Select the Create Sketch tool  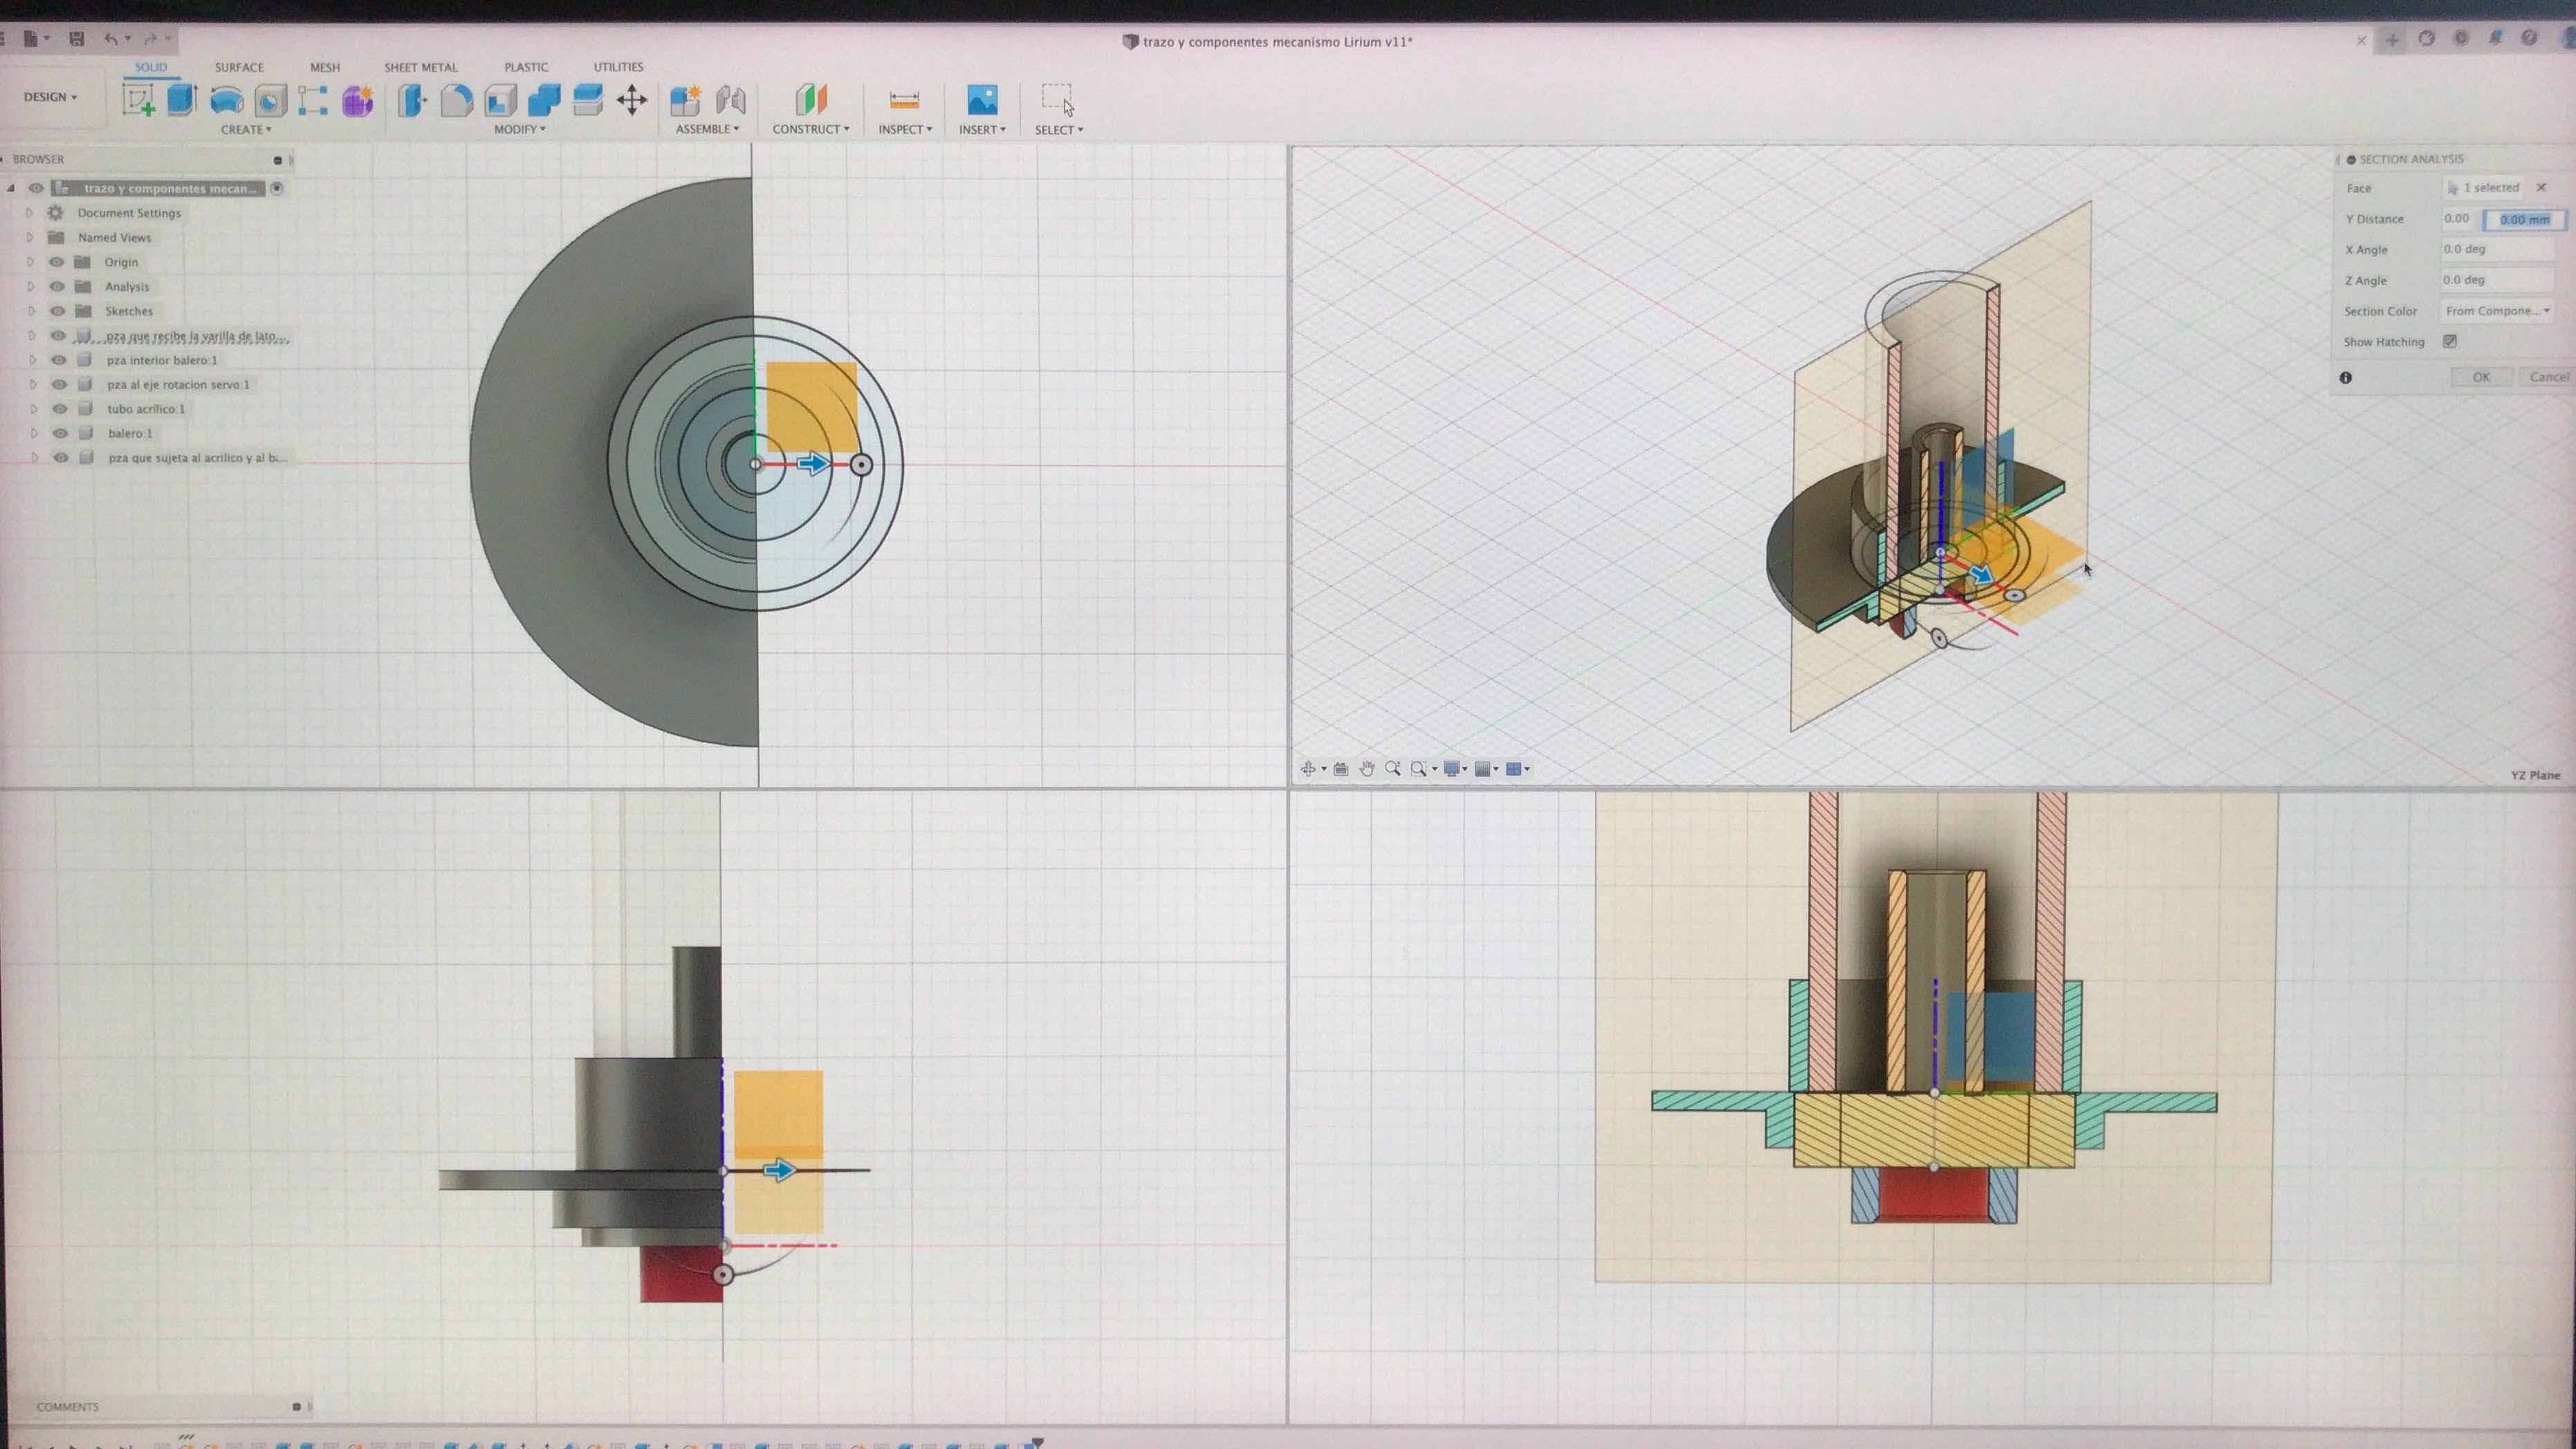coord(138,100)
